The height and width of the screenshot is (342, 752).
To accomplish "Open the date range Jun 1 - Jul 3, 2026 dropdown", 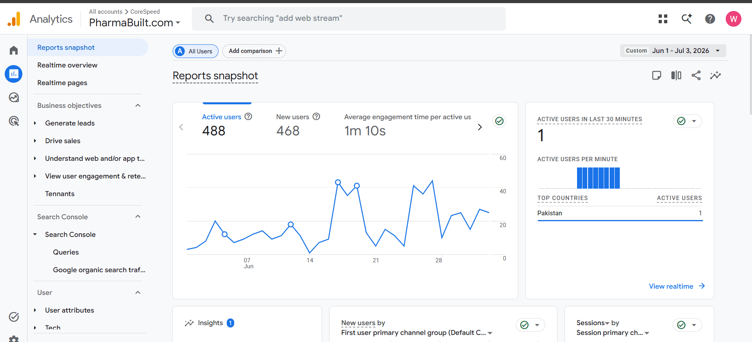I will [x=673, y=51].
